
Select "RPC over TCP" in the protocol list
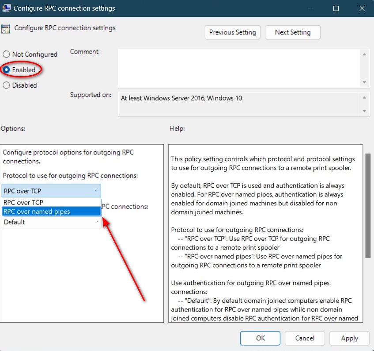tap(49, 202)
